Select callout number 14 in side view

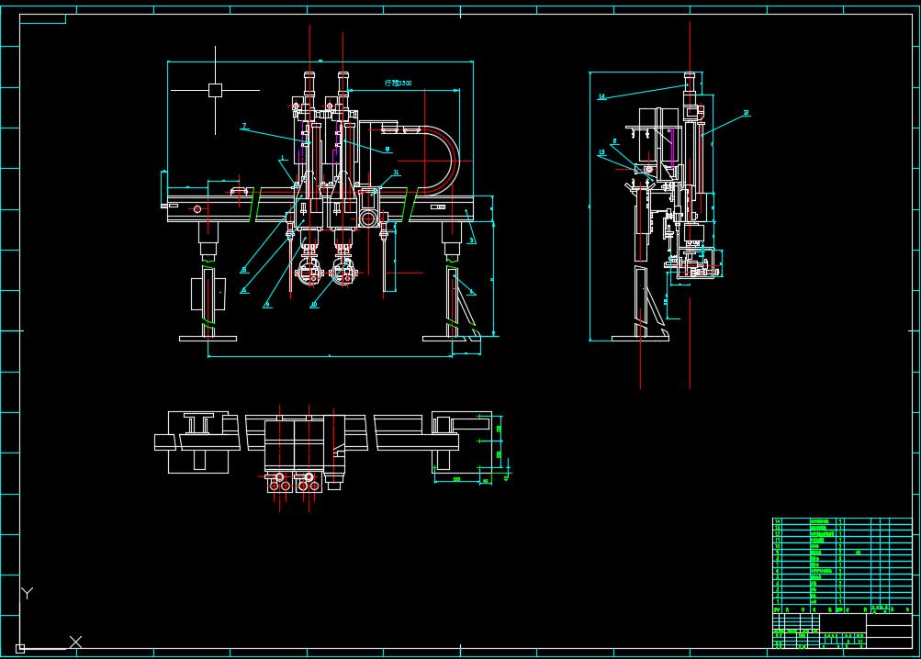(601, 96)
